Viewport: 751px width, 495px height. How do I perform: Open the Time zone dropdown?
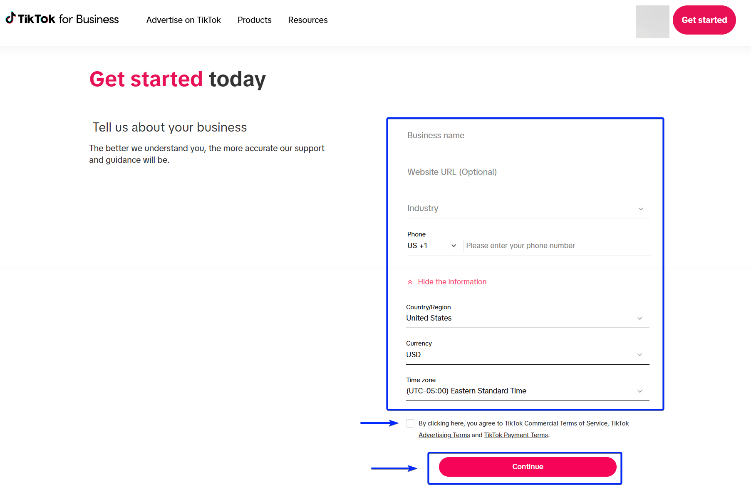(527, 391)
